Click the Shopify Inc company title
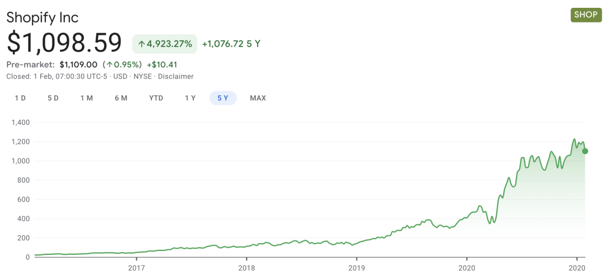Viewport: 605px width, 275px height. (x=43, y=17)
